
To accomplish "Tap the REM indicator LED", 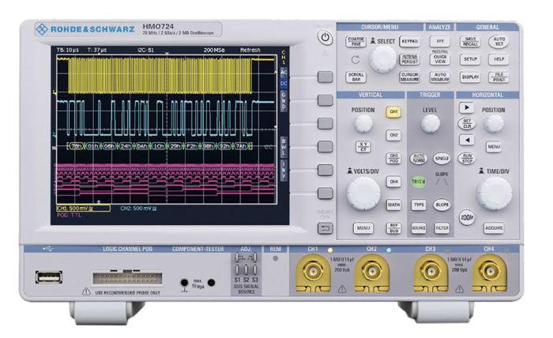I will click(x=276, y=258).
